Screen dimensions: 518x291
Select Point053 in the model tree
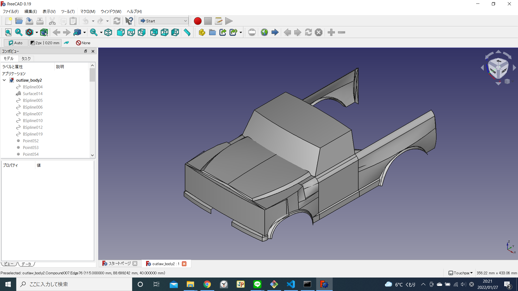tap(30, 148)
